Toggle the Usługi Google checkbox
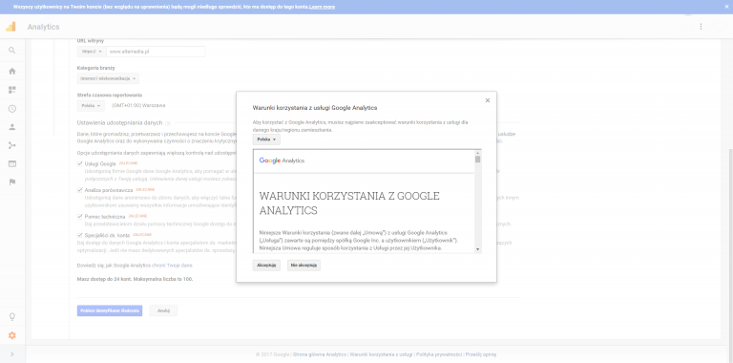This screenshot has width=733, height=363. pyautogui.click(x=80, y=163)
